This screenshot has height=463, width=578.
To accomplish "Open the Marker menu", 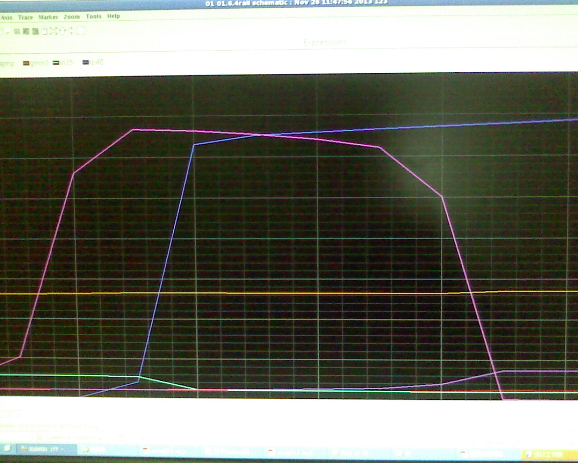I will tap(48, 17).
